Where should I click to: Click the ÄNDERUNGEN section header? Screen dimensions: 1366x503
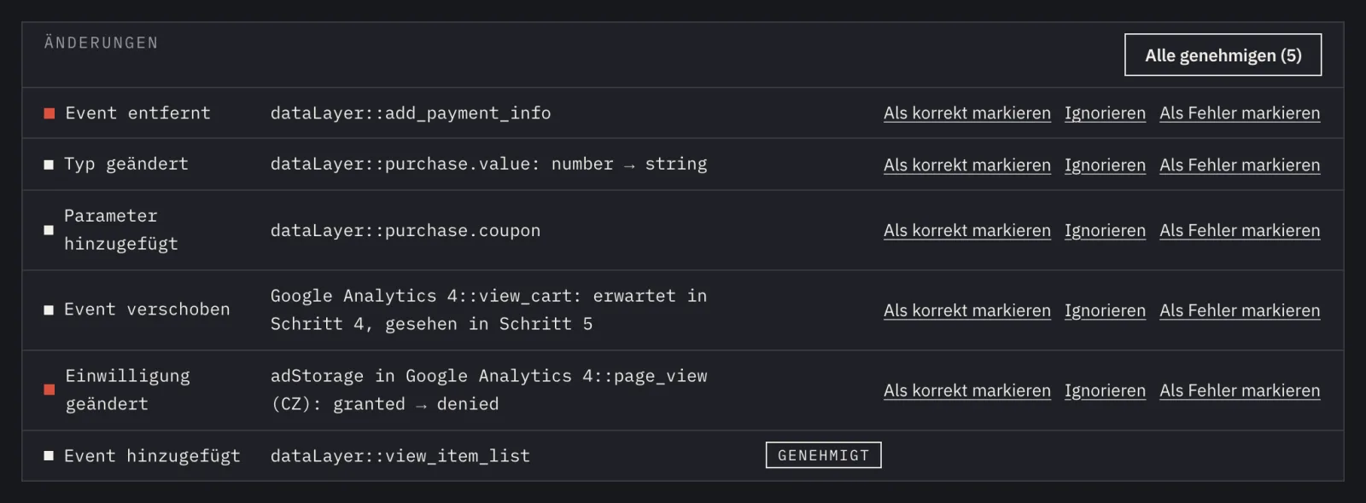101,43
